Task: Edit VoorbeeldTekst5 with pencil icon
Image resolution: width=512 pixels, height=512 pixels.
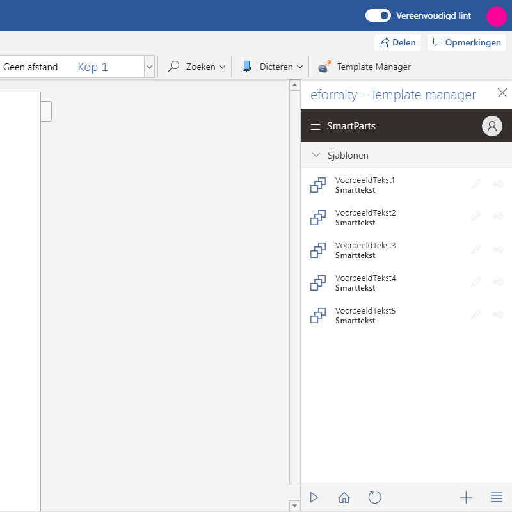Action: 476,314
